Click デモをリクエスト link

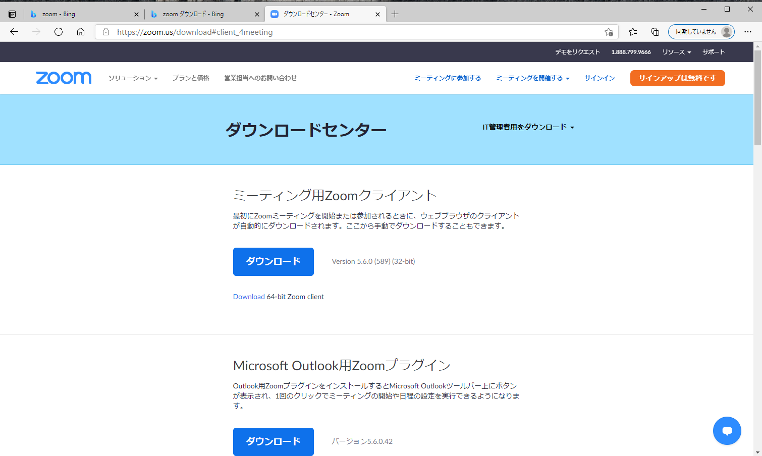[x=578, y=52]
